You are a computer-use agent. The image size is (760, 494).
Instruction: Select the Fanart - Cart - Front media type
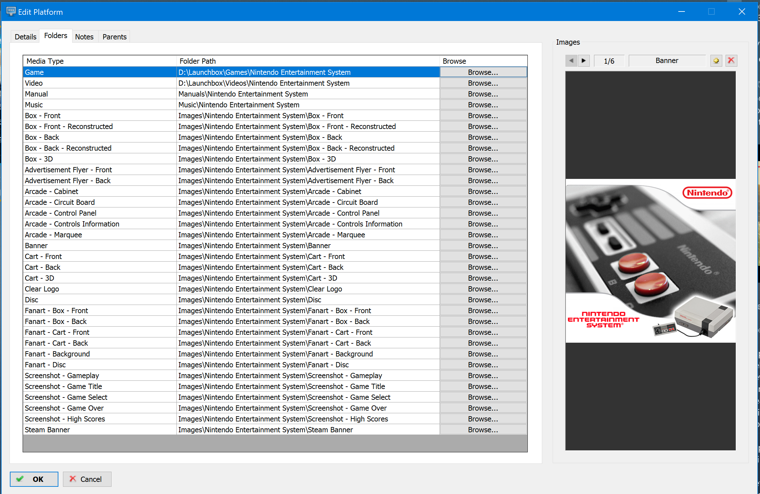point(100,332)
